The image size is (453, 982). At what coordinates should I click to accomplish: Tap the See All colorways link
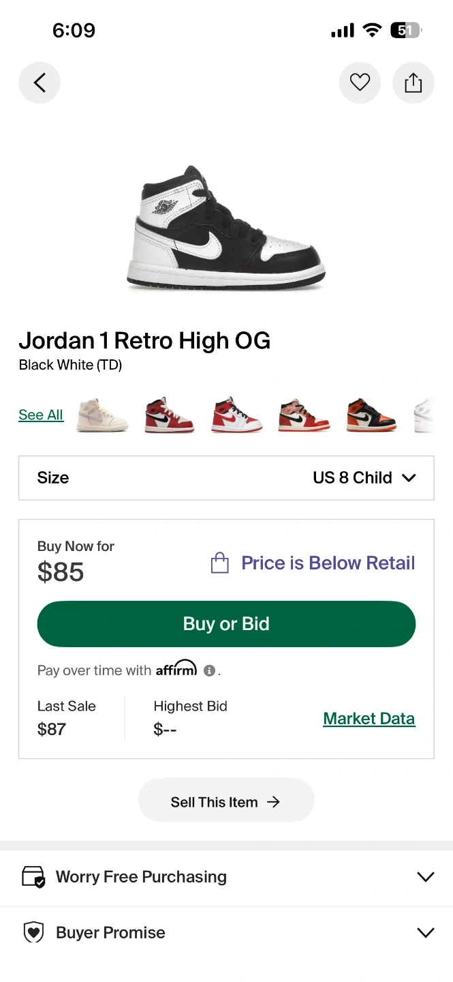point(41,415)
